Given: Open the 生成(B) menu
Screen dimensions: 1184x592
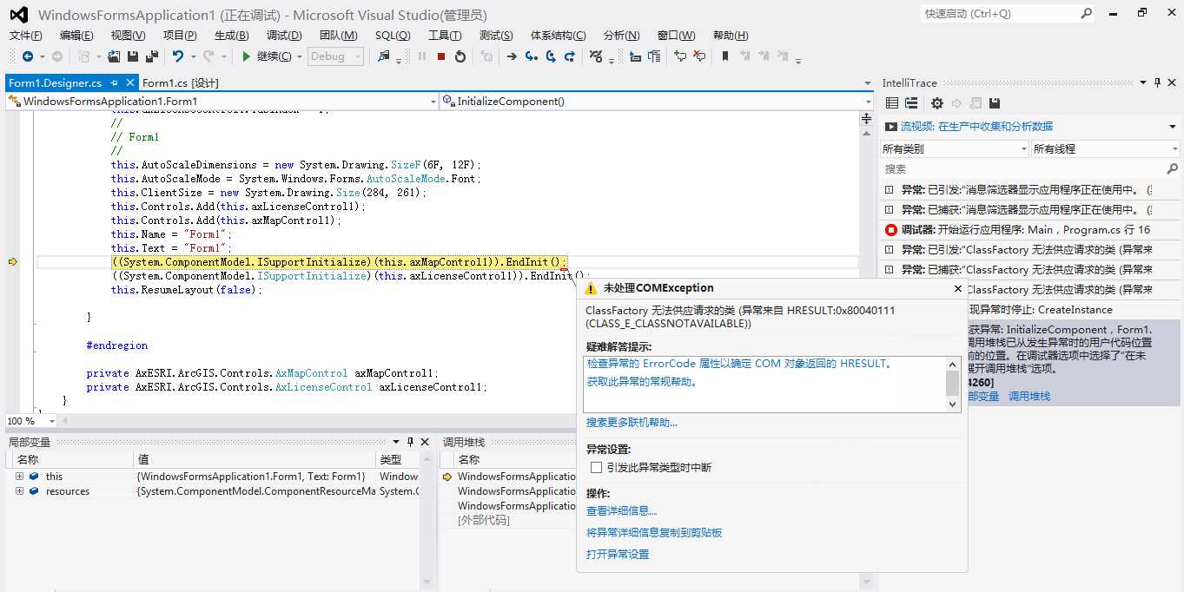Looking at the screenshot, I should (231, 36).
